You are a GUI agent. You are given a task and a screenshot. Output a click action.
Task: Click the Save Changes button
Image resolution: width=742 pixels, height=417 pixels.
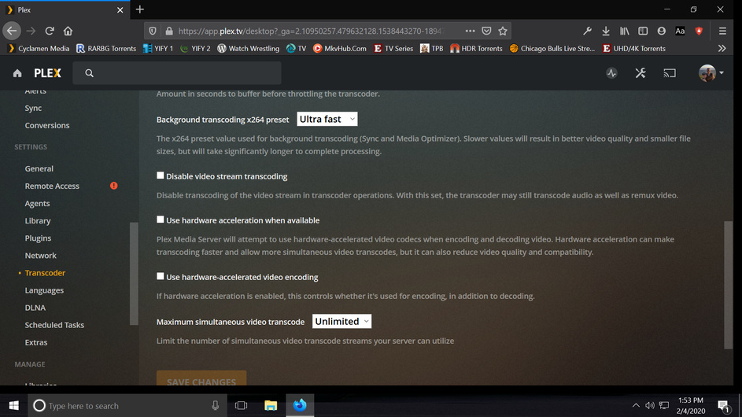[201, 378]
